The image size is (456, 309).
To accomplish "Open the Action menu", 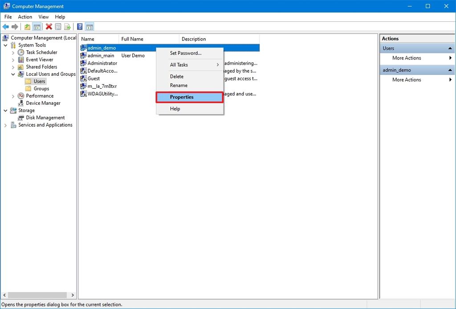I will tap(24, 16).
